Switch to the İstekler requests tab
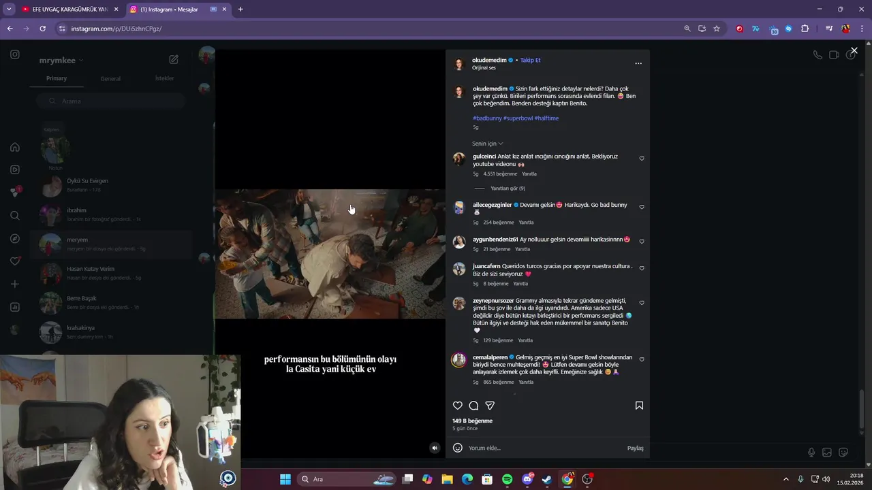The width and height of the screenshot is (872, 490). tap(164, 78)
